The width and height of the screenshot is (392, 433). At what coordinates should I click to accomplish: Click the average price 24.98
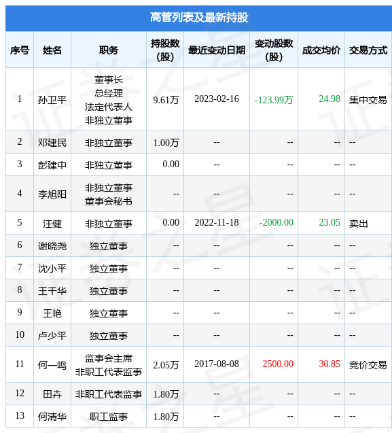click(329, 99)
